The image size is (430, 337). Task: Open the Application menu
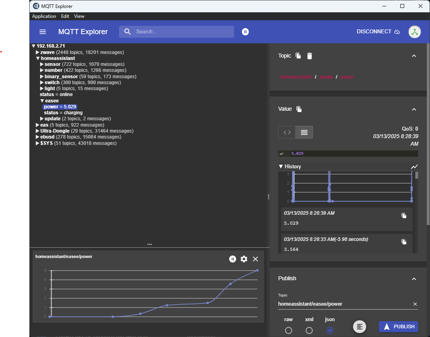point(44,16)
